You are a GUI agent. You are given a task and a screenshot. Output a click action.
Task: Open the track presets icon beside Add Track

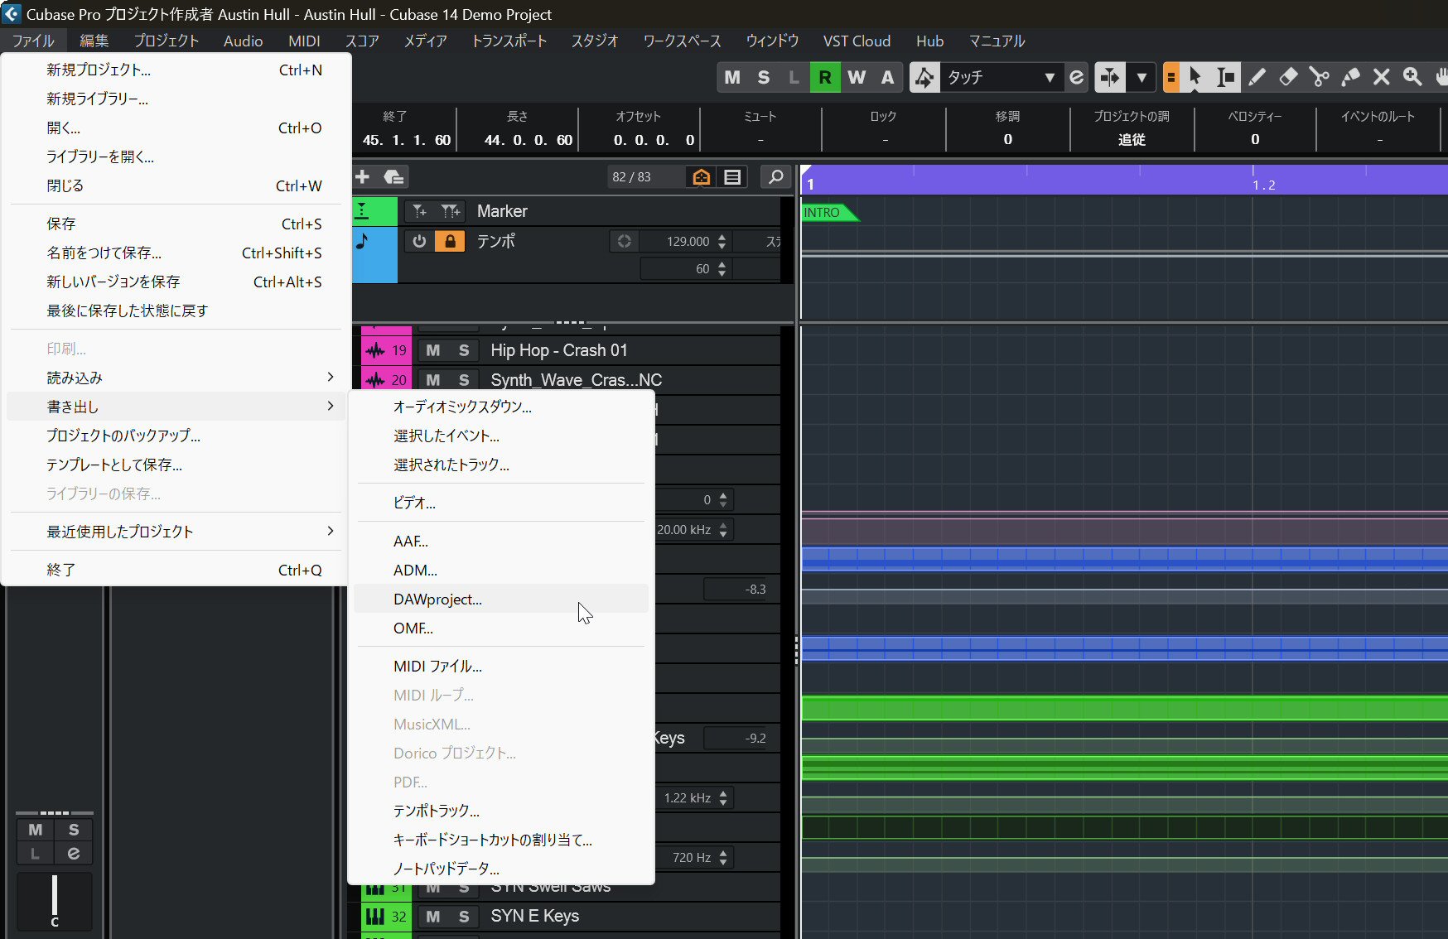pyautogui.click(x=394, y=176)
